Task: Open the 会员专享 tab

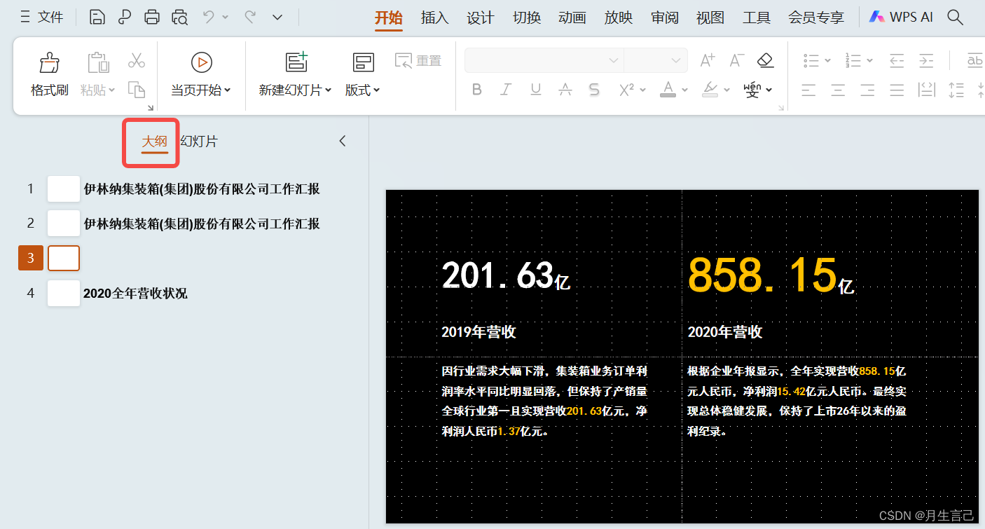Action: tap(816, 18)
